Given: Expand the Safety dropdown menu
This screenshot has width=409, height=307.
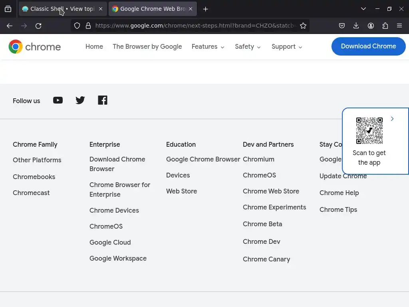Looking at the screenshot, I should [x=248, y=47].
